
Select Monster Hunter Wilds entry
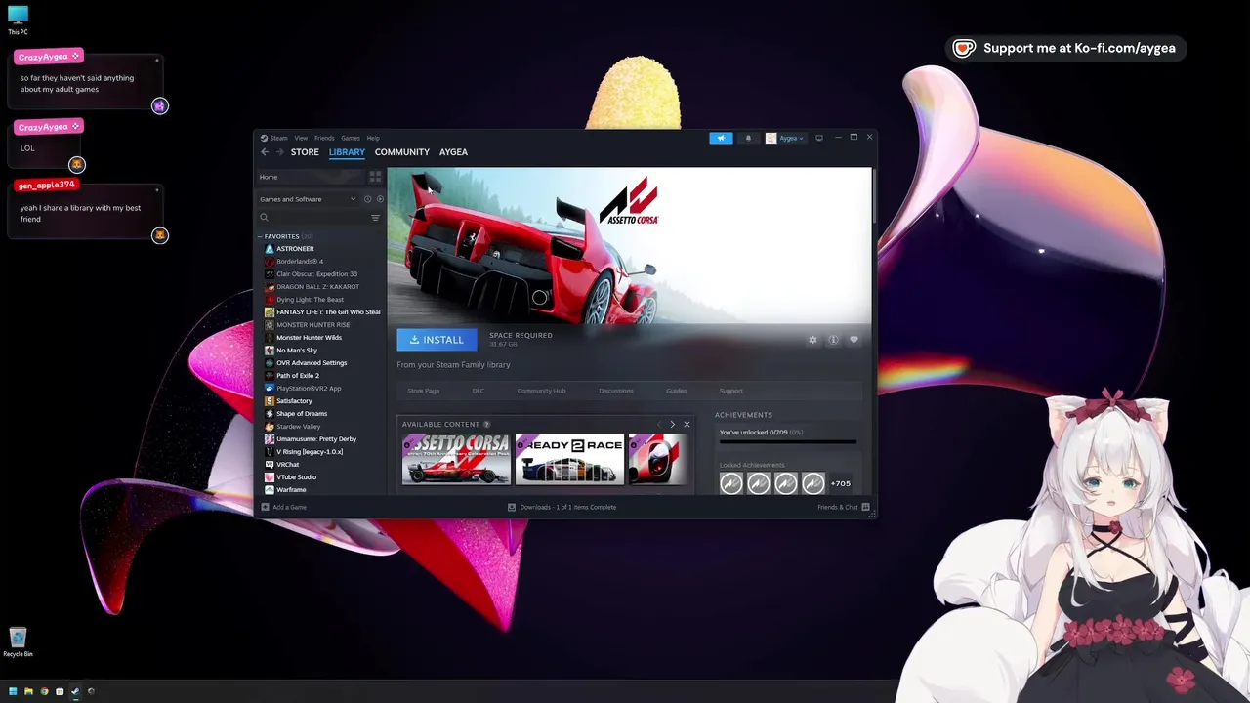coord(309,338)
